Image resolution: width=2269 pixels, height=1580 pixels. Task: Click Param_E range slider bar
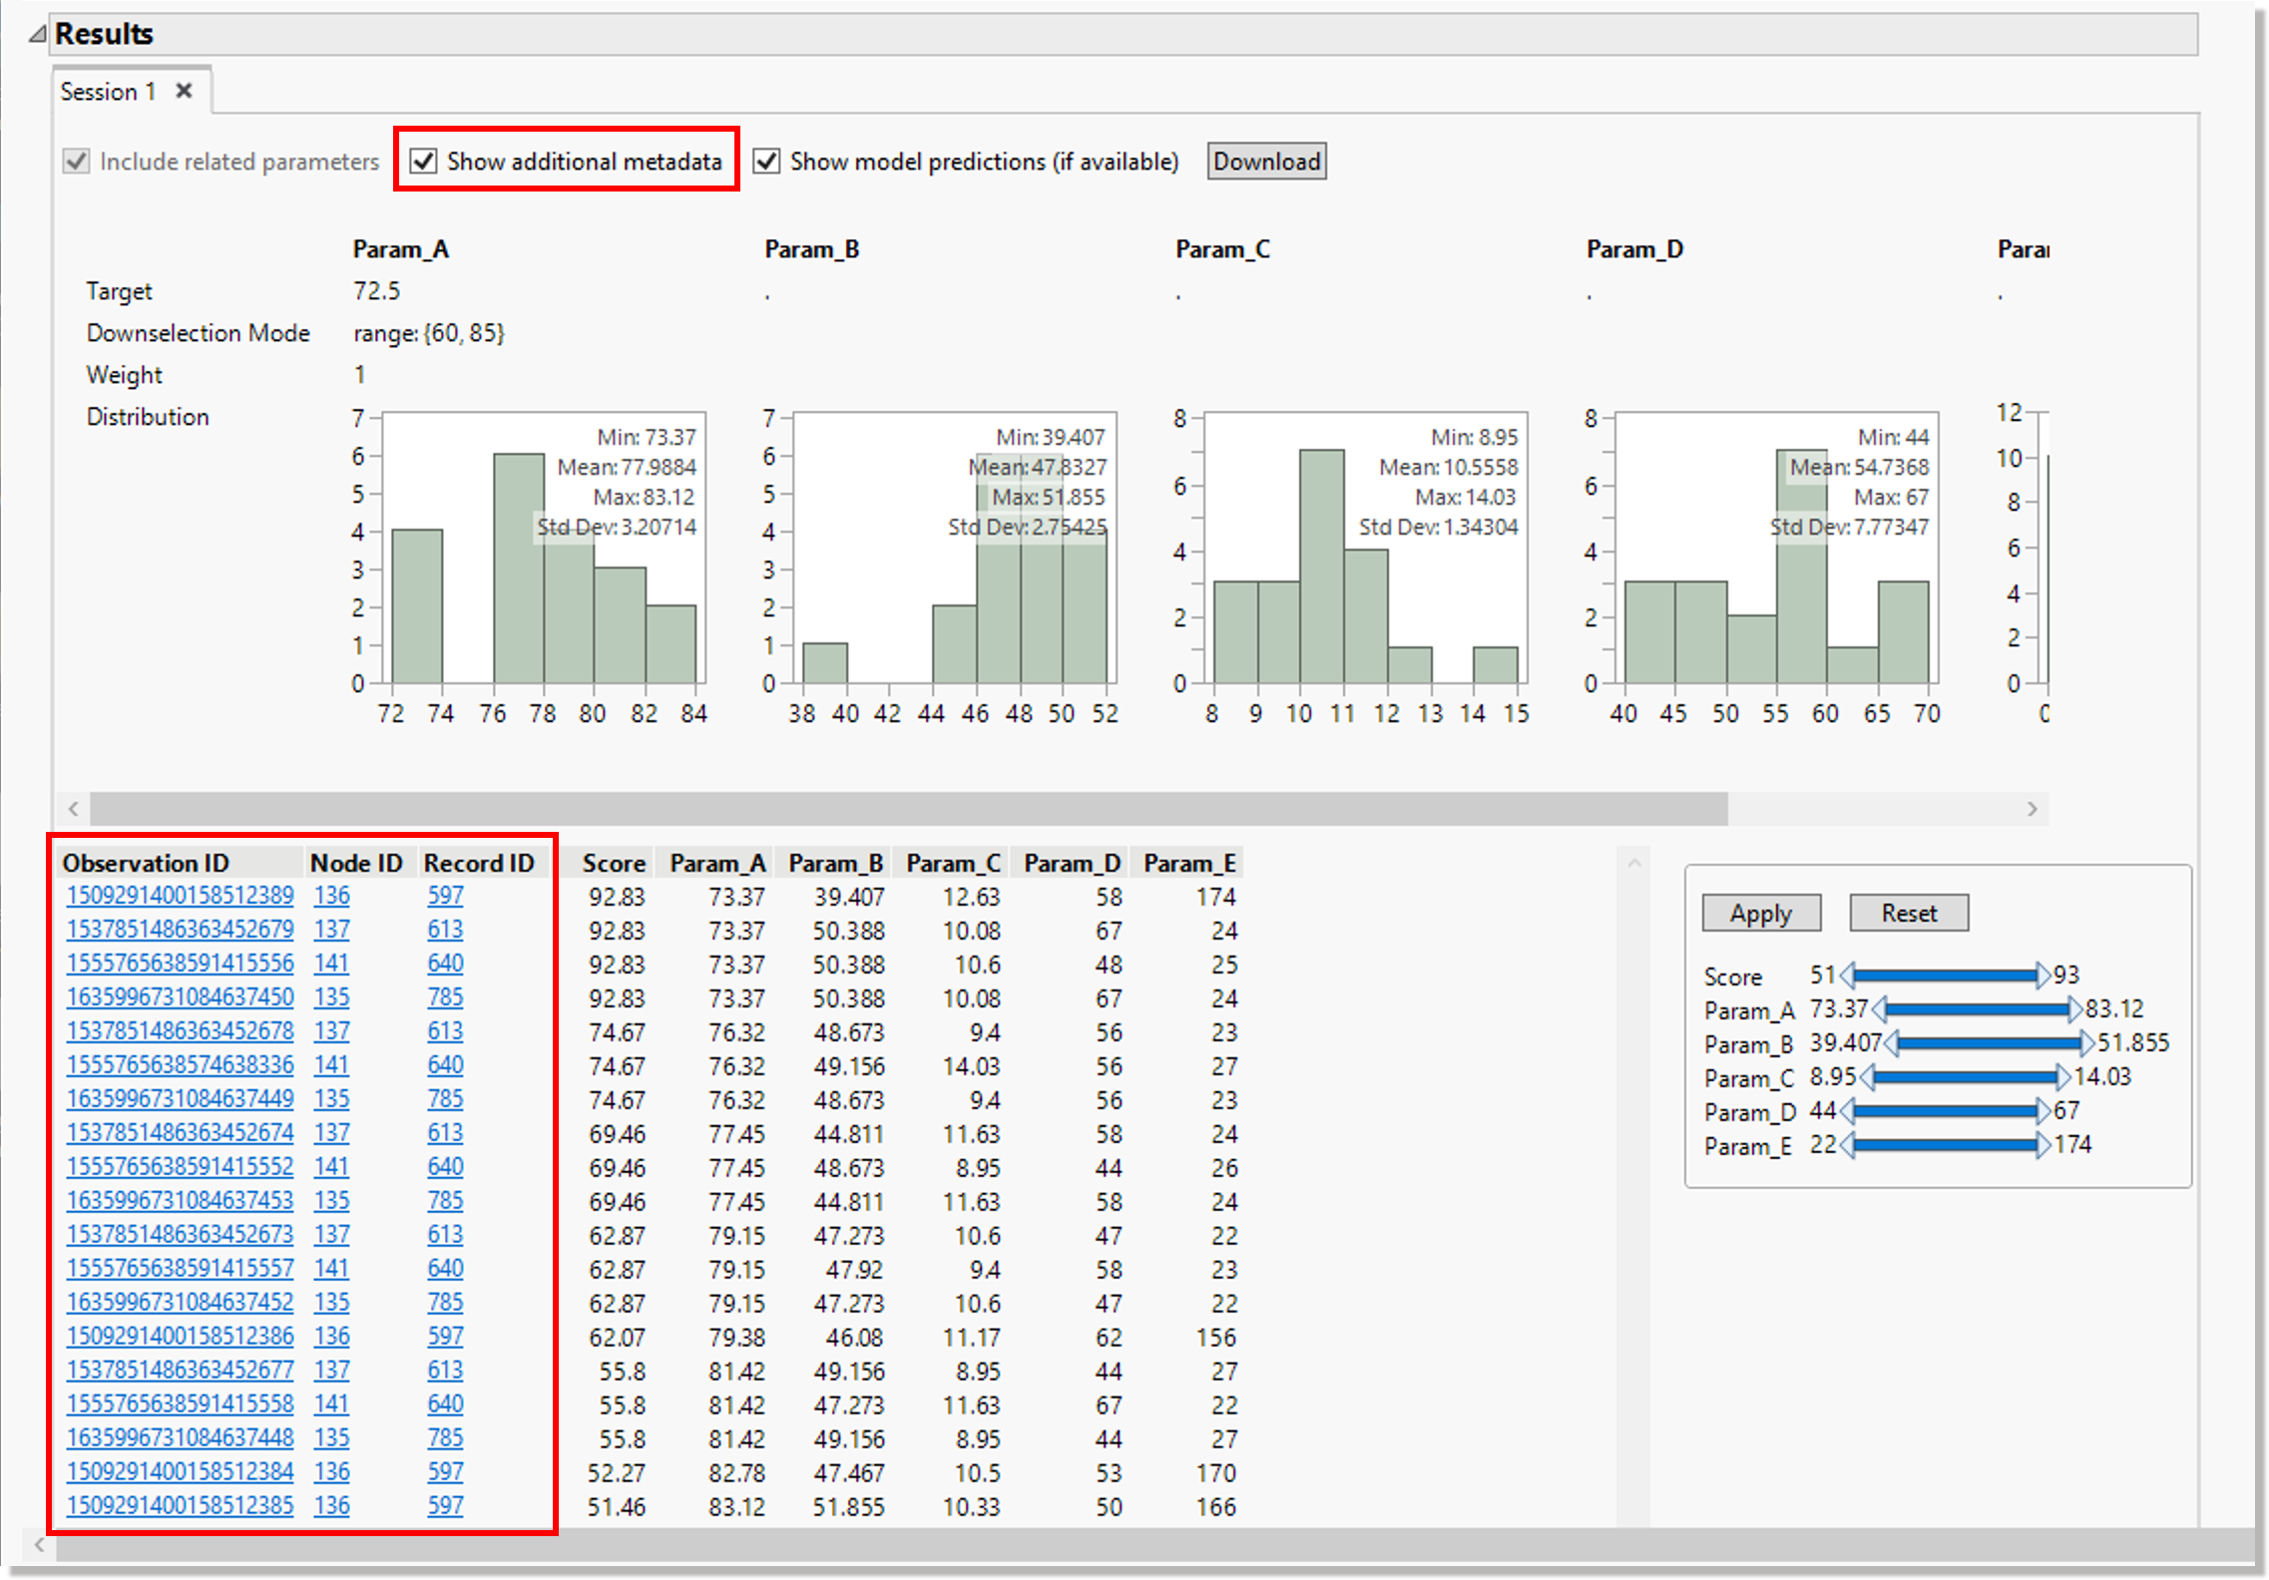point(1945,1145)
